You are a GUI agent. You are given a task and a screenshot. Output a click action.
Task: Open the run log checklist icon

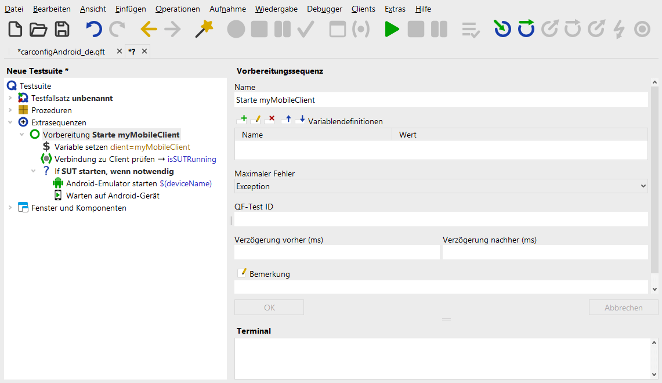471,30
